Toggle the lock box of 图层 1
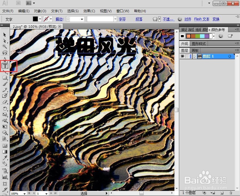 187,56
